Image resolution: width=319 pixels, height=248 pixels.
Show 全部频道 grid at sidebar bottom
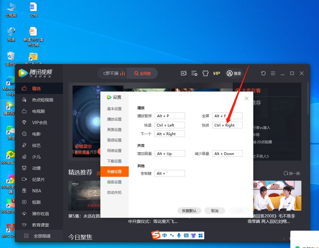click(39, 236)
